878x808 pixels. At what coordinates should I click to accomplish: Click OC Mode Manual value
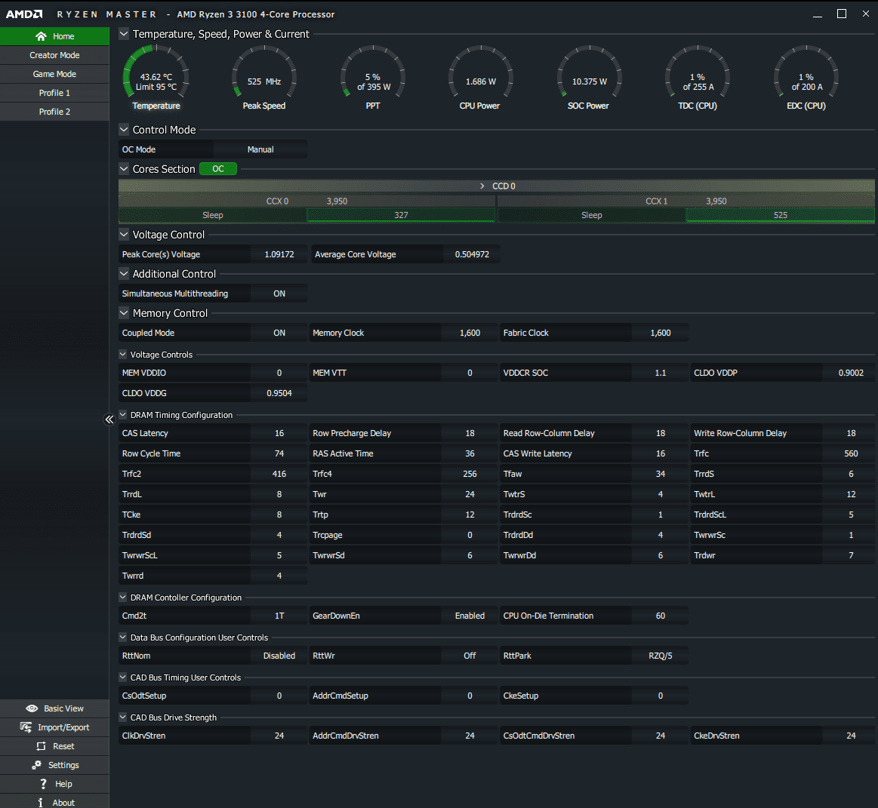tap(260, 149)
